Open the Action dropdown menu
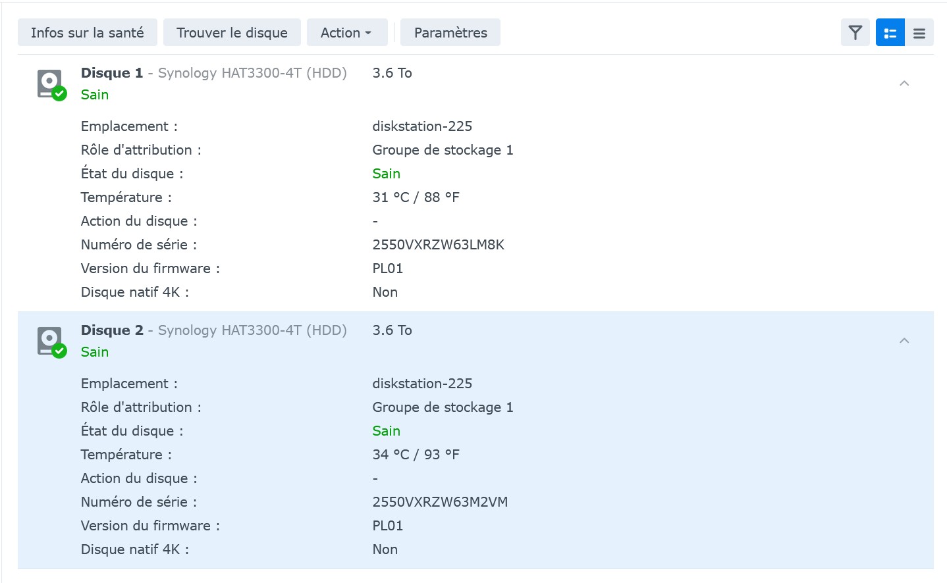 coord(347,32)
